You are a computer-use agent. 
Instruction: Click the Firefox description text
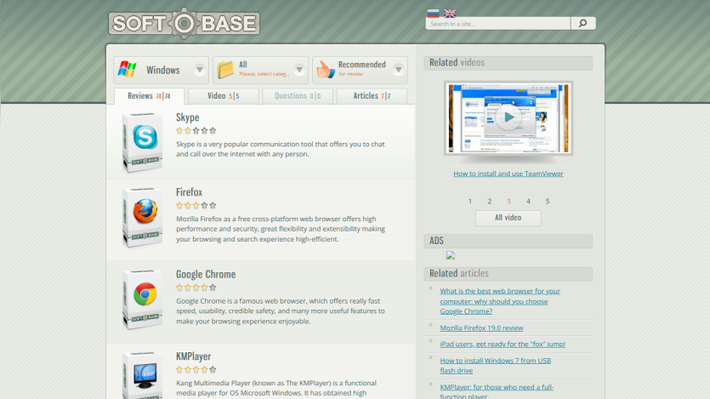coord(281,229)
